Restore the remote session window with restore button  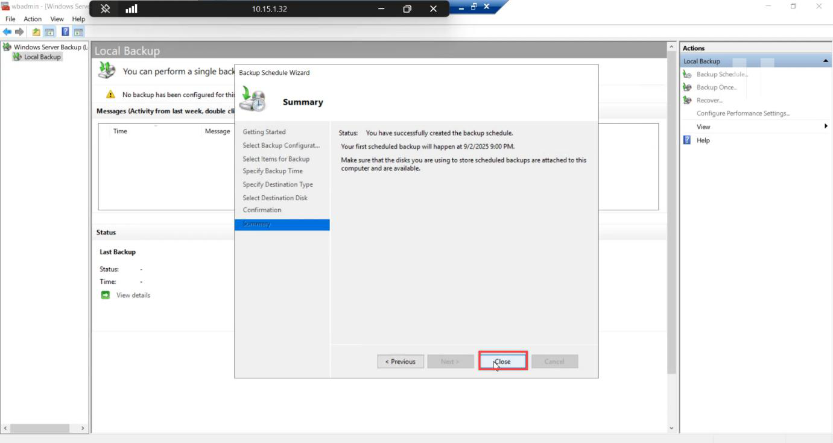tap(407, 9)
